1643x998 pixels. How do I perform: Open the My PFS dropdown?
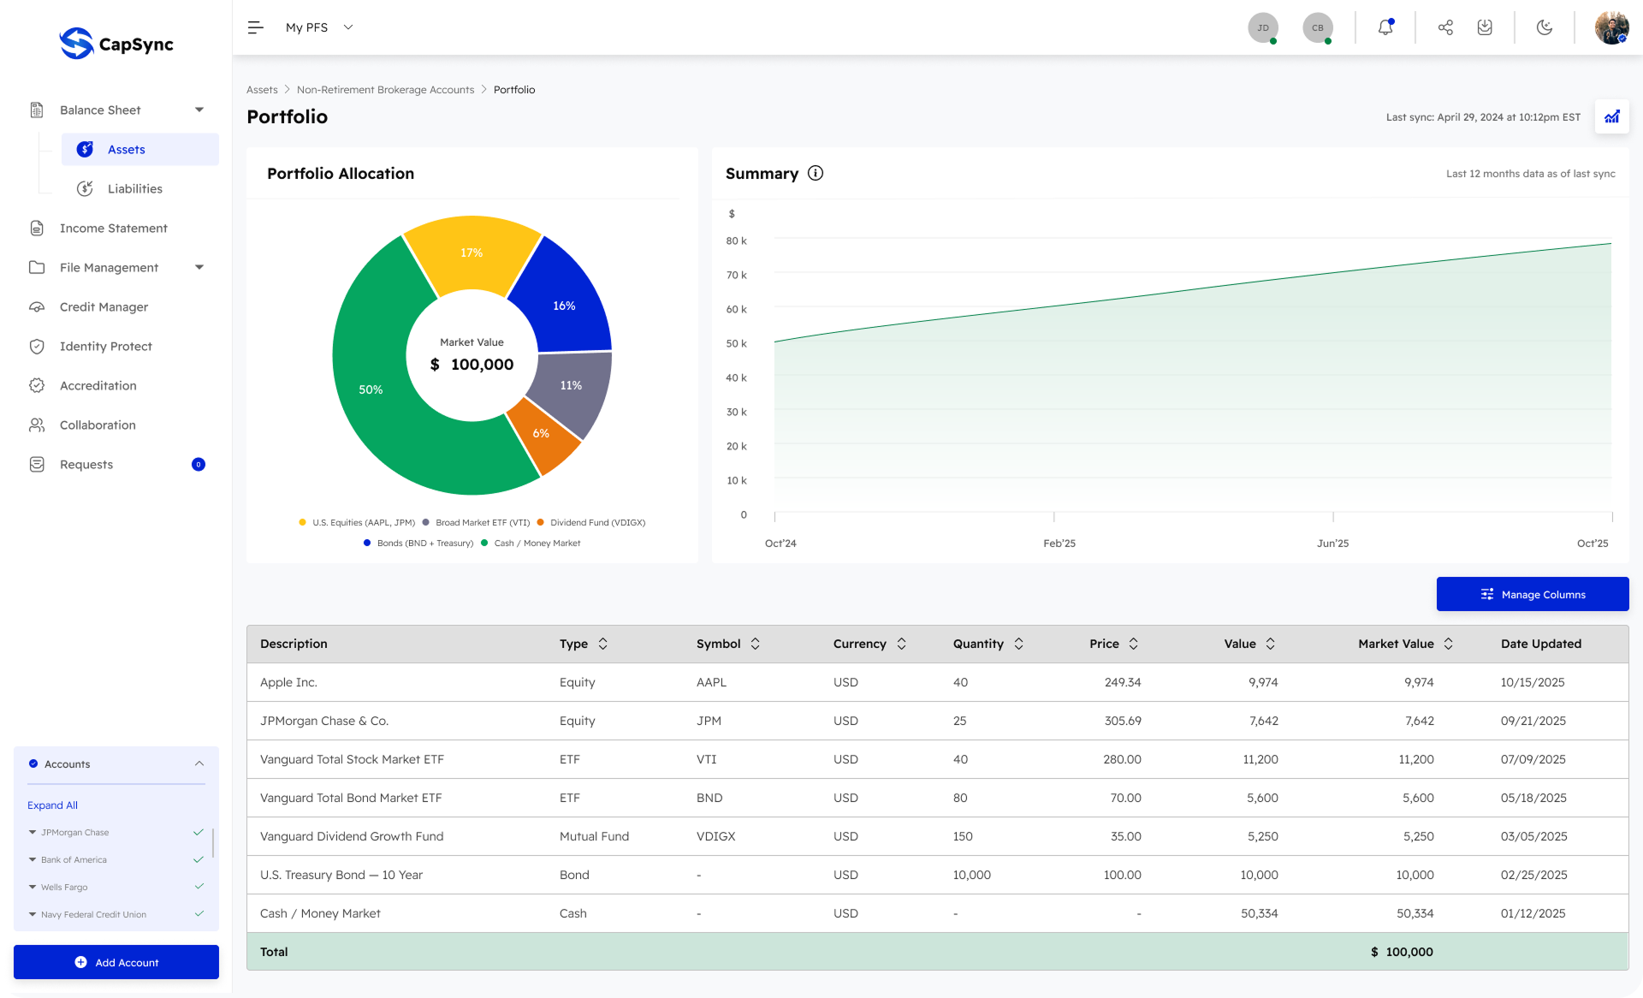click(x=319, y=27)
